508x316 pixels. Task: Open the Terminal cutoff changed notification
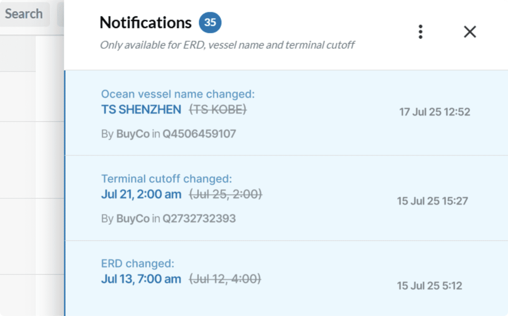click(166, 179)
